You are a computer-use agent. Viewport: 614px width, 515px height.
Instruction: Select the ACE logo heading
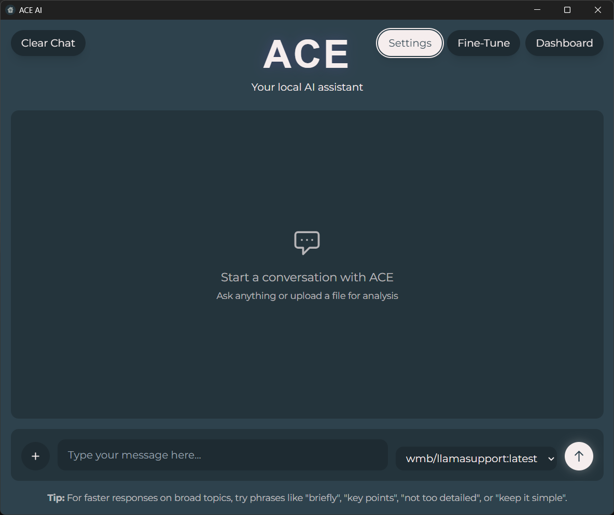(306, 53)
